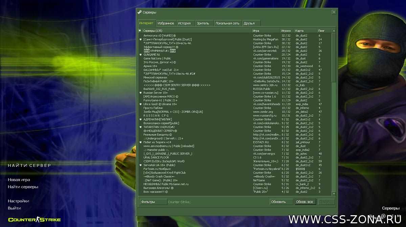Select the Зомби Мод ZOMBR.ORG server

(235, 112)
